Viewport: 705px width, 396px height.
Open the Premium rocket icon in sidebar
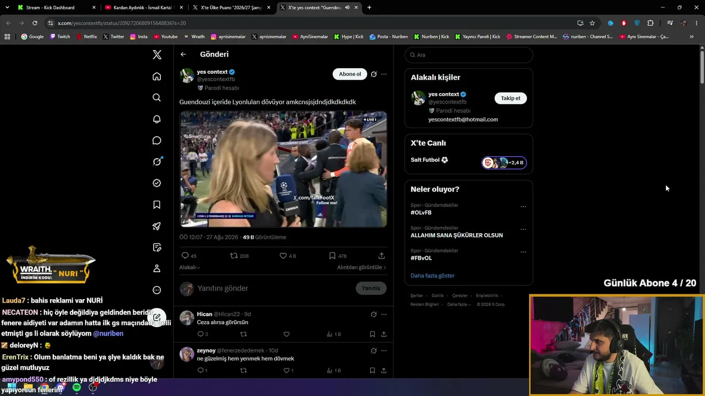point(157,226)
